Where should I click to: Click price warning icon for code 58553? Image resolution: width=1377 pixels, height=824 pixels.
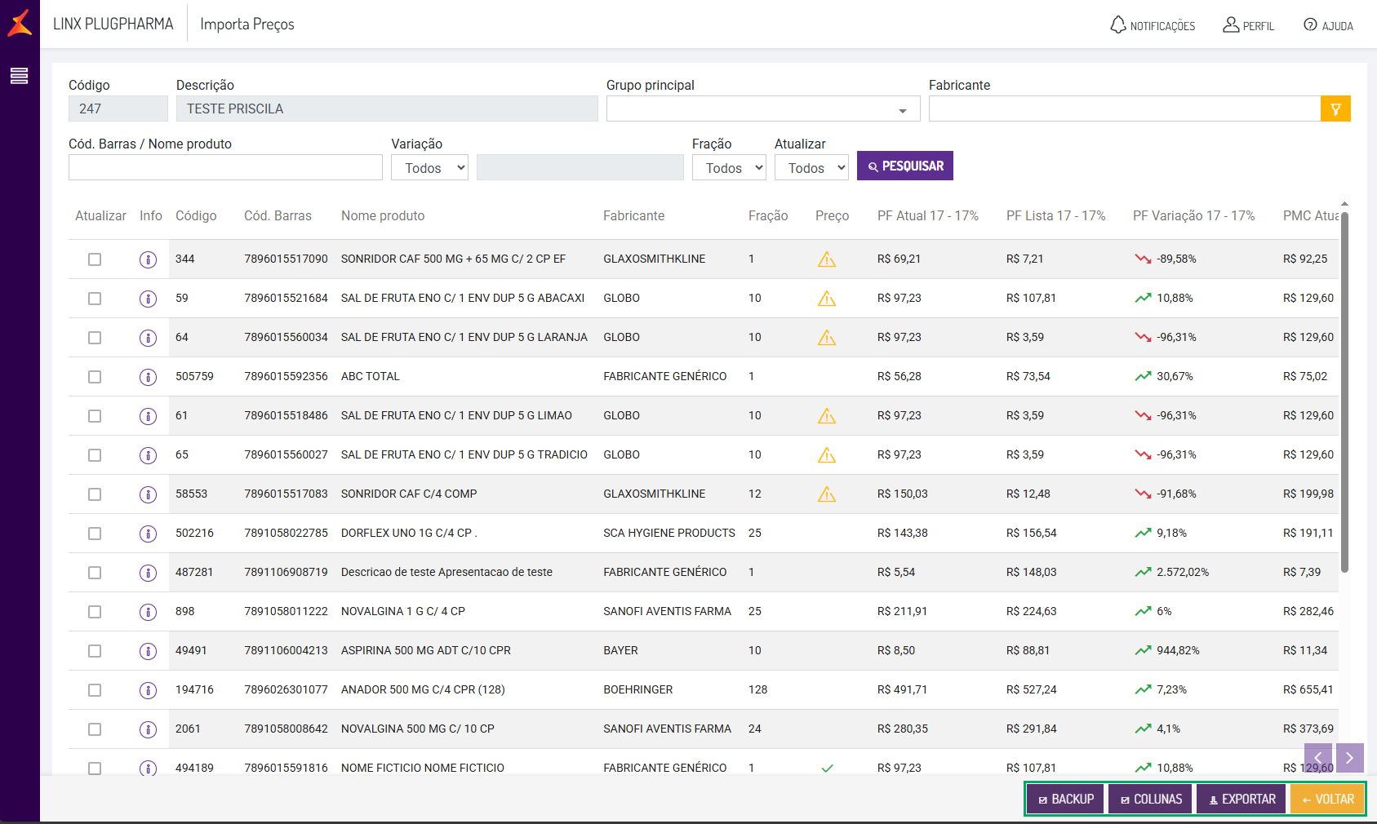pyautogui.click(x=827, y=494)
